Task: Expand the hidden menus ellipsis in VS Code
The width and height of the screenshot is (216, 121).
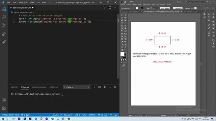Action: tap(50, 2)
